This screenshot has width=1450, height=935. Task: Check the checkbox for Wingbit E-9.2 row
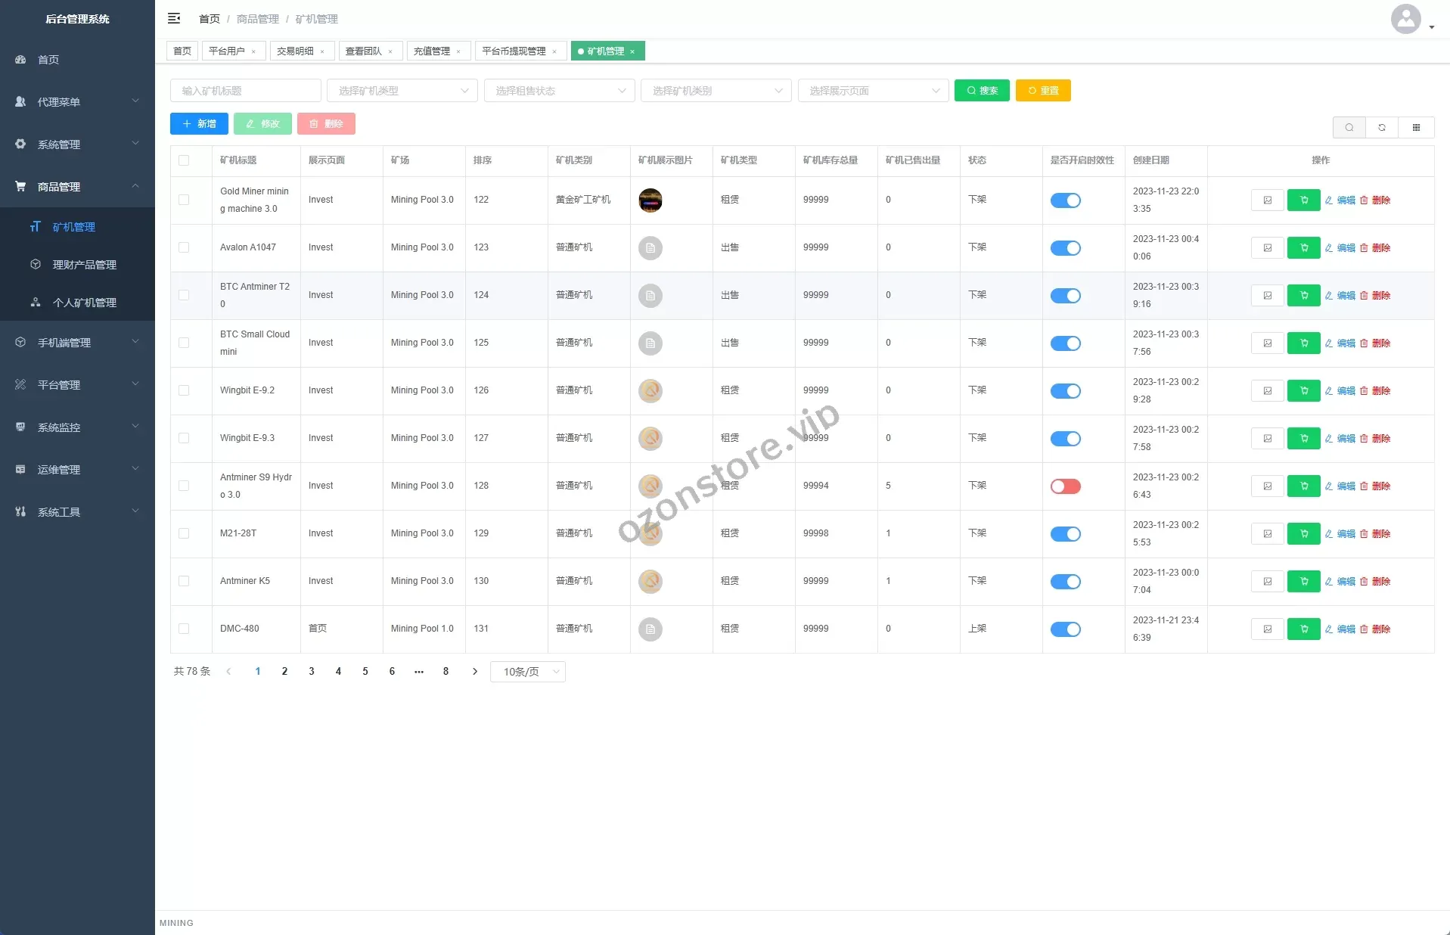click(x=184, y=390)
